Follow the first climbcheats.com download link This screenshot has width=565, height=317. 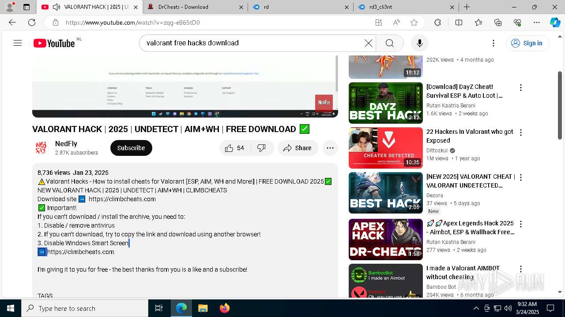[x=122, y=199]
